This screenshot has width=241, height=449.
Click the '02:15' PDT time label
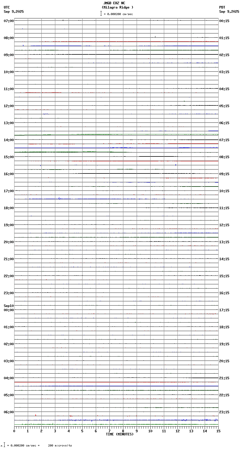(x=224, y=55)
